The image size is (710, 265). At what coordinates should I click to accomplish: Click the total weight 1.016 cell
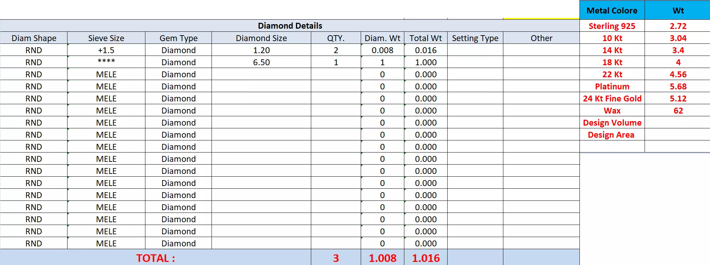(426, 258)
